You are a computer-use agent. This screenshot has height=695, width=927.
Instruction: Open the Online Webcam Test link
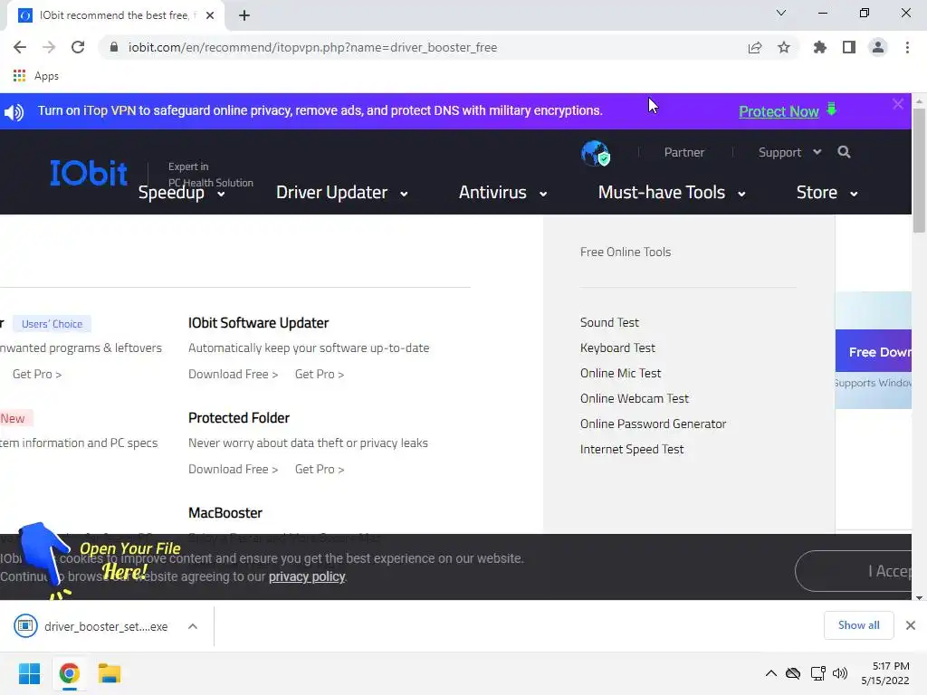(x=635, y=399)
